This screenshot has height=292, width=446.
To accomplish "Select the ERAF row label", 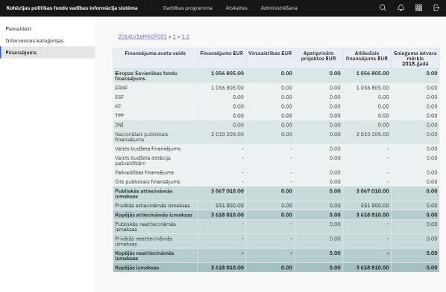I will pyautogui.click(x=121, y=88).
